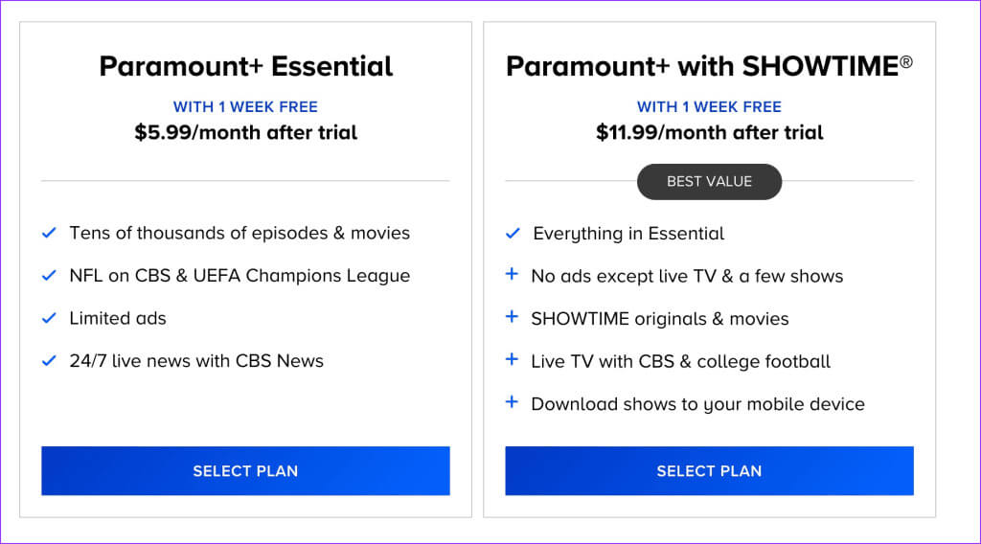Screen dimensions: 981x544
Task: Click plus icon next to No ads
Action: click(x=512, y=275)
